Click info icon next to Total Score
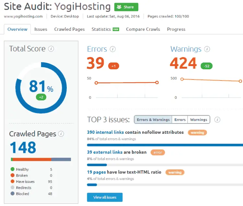The width and height of the screenshot is (243, 206). [x=51, y=49]
